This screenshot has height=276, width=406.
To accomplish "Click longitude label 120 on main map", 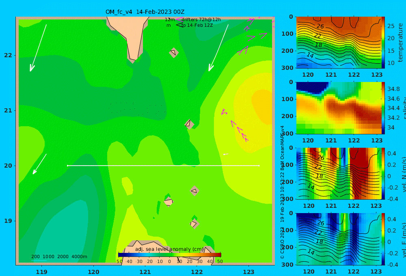I will (x=93, y=272).
